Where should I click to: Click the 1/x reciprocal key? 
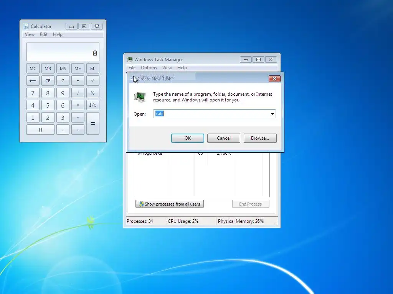[93, 105]
